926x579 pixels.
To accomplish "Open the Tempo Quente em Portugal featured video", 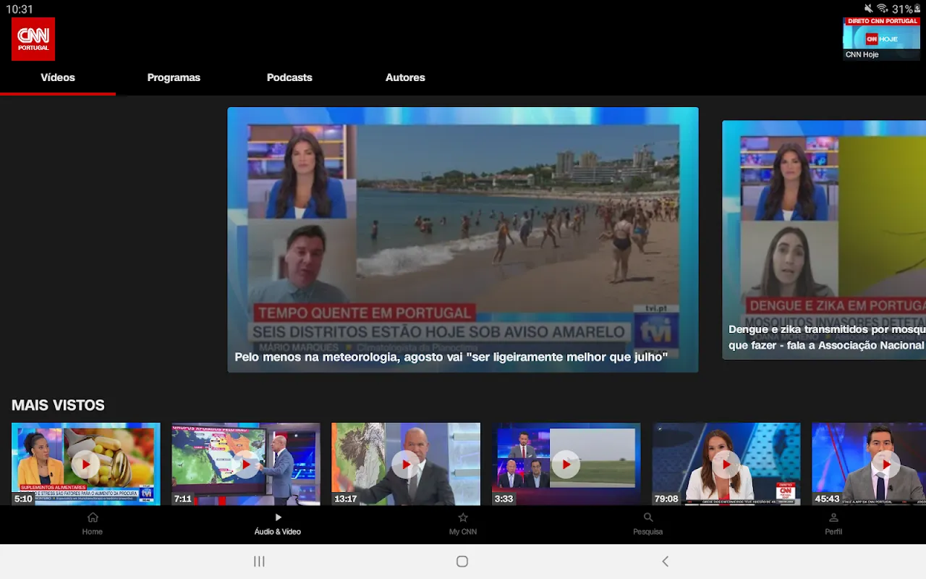I will click(x=463, y=240).
